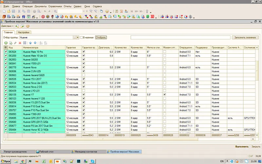
Task: Open the Действия dropdown menu
Action: pos(7,26)
